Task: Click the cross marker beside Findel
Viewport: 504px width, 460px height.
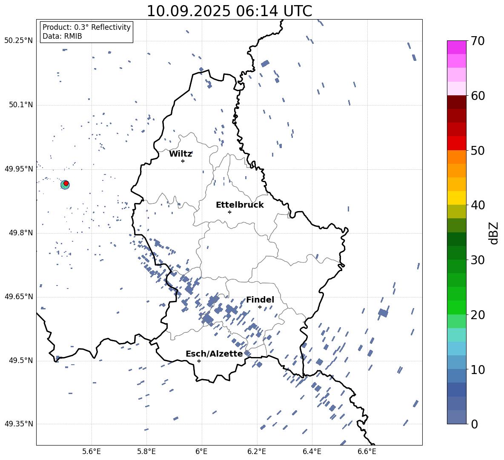Action: pos(260,307)
